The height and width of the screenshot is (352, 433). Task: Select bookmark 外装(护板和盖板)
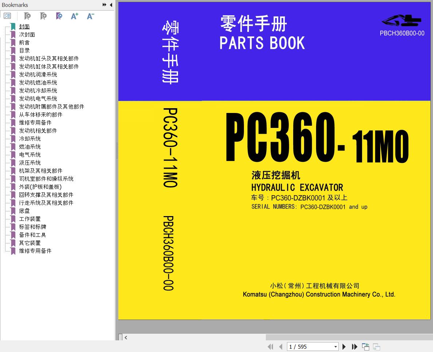tap(40, 187)
